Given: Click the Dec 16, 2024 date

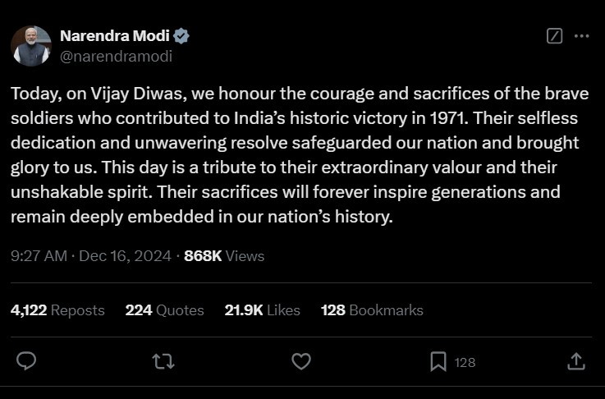Looking at the screenshot, I should click(125, 256).
